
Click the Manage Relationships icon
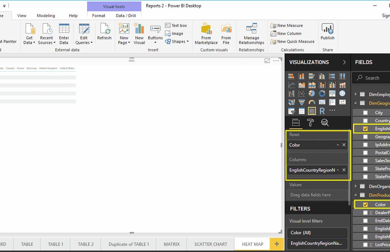pos(251,33)
